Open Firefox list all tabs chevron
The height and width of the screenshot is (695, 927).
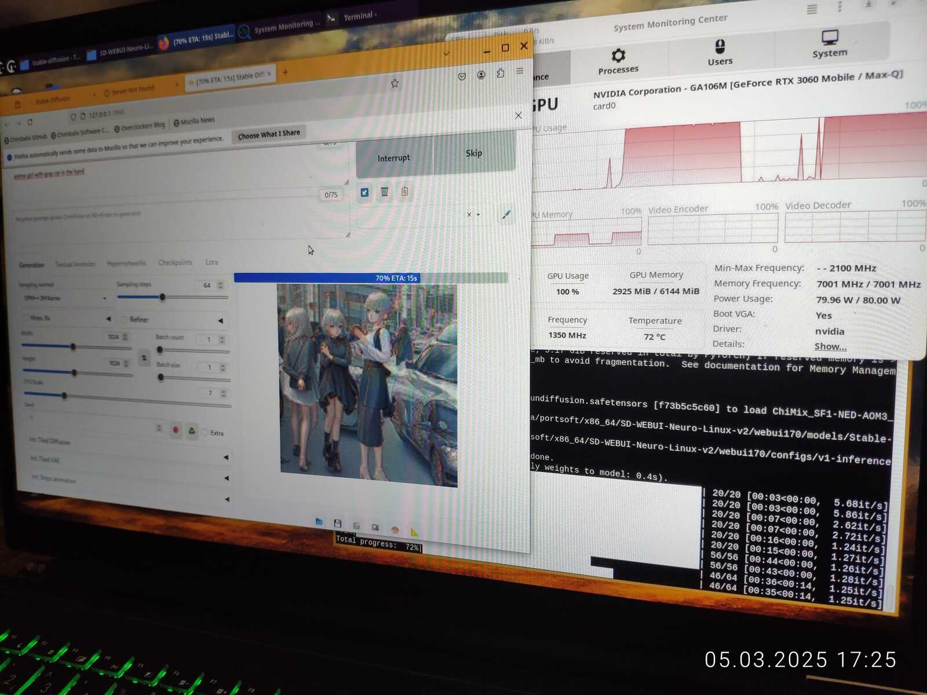point(446,54)
